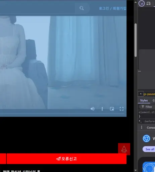Expand the collapsed ellipsis in Elements panel

tap(140, 71)
